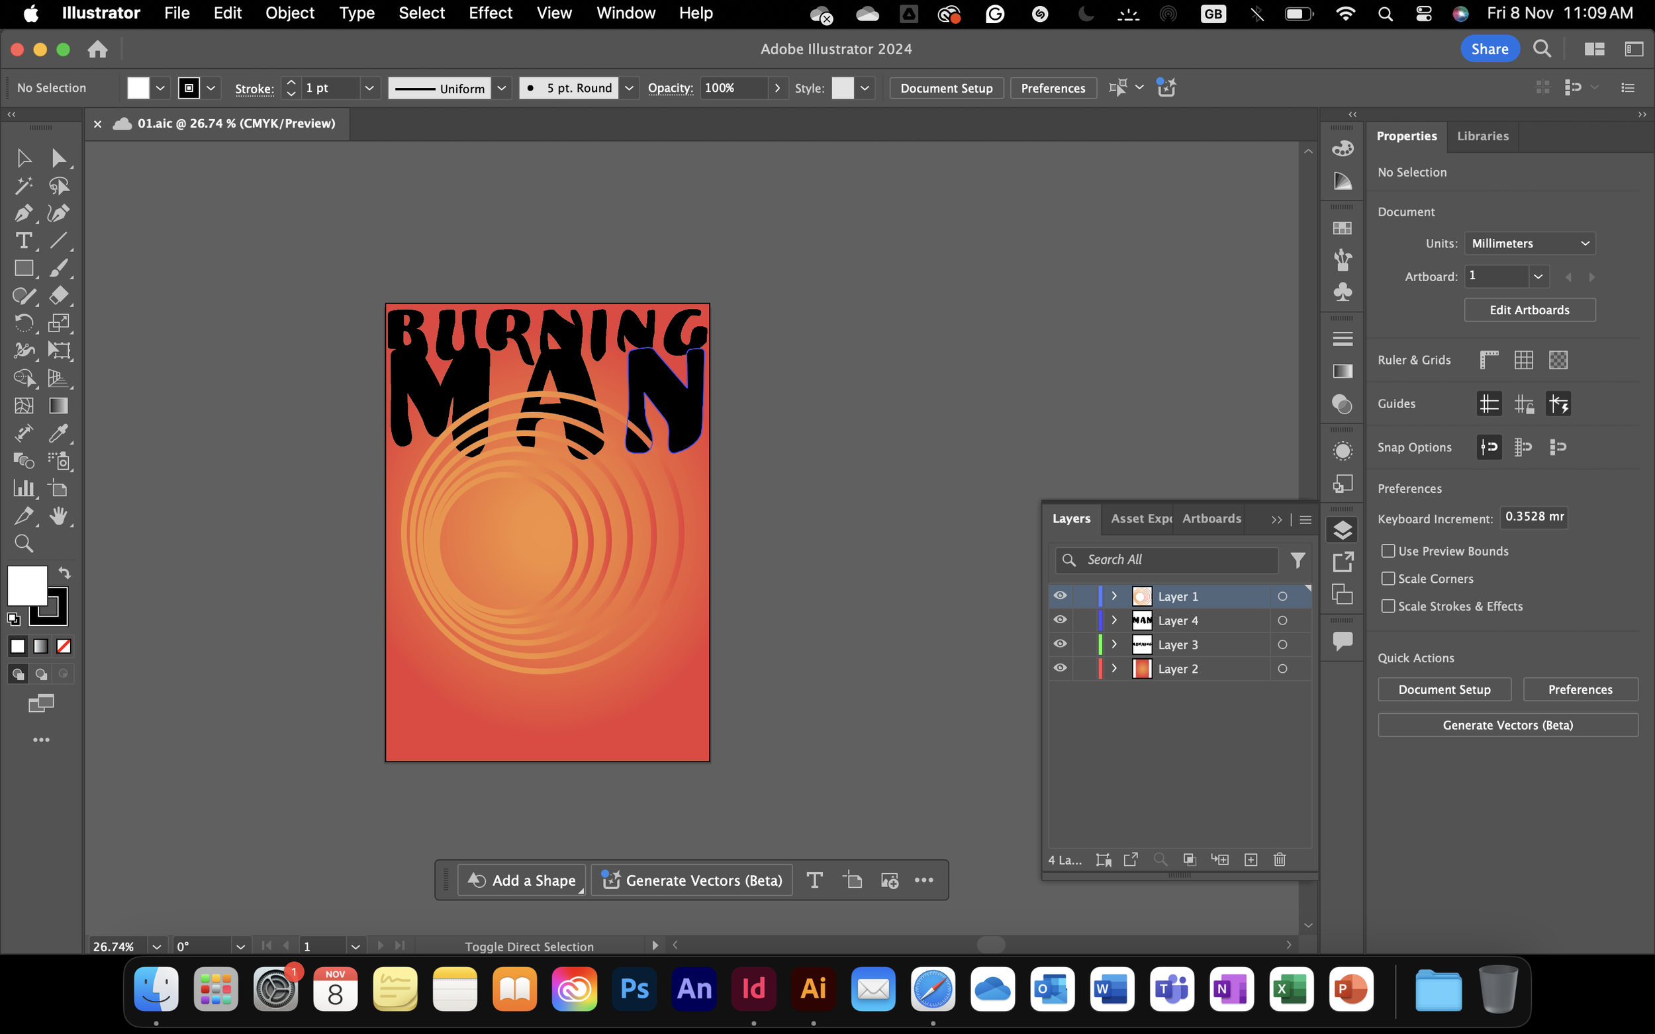Click the Illustrator home icon
1655x1034 pixels.
pyautogui.click(x=98, y=48)
